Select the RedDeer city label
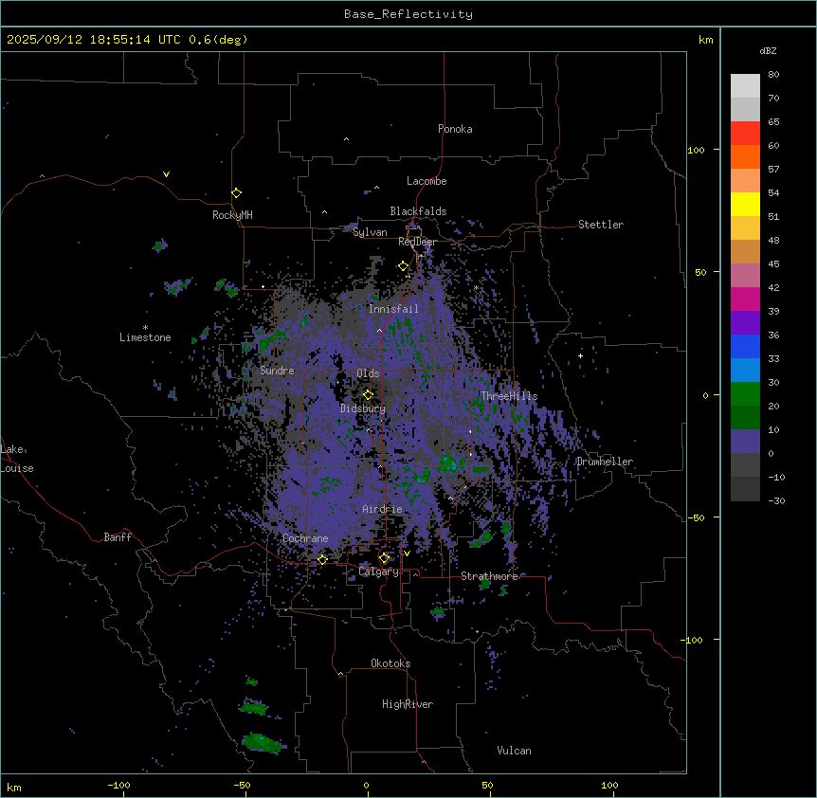This screenshot has width=817, height=798. pyautogui.click(x=417, y=242)
